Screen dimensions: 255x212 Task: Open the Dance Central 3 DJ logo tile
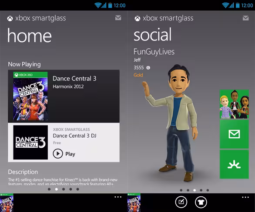(x=30, y=142)
